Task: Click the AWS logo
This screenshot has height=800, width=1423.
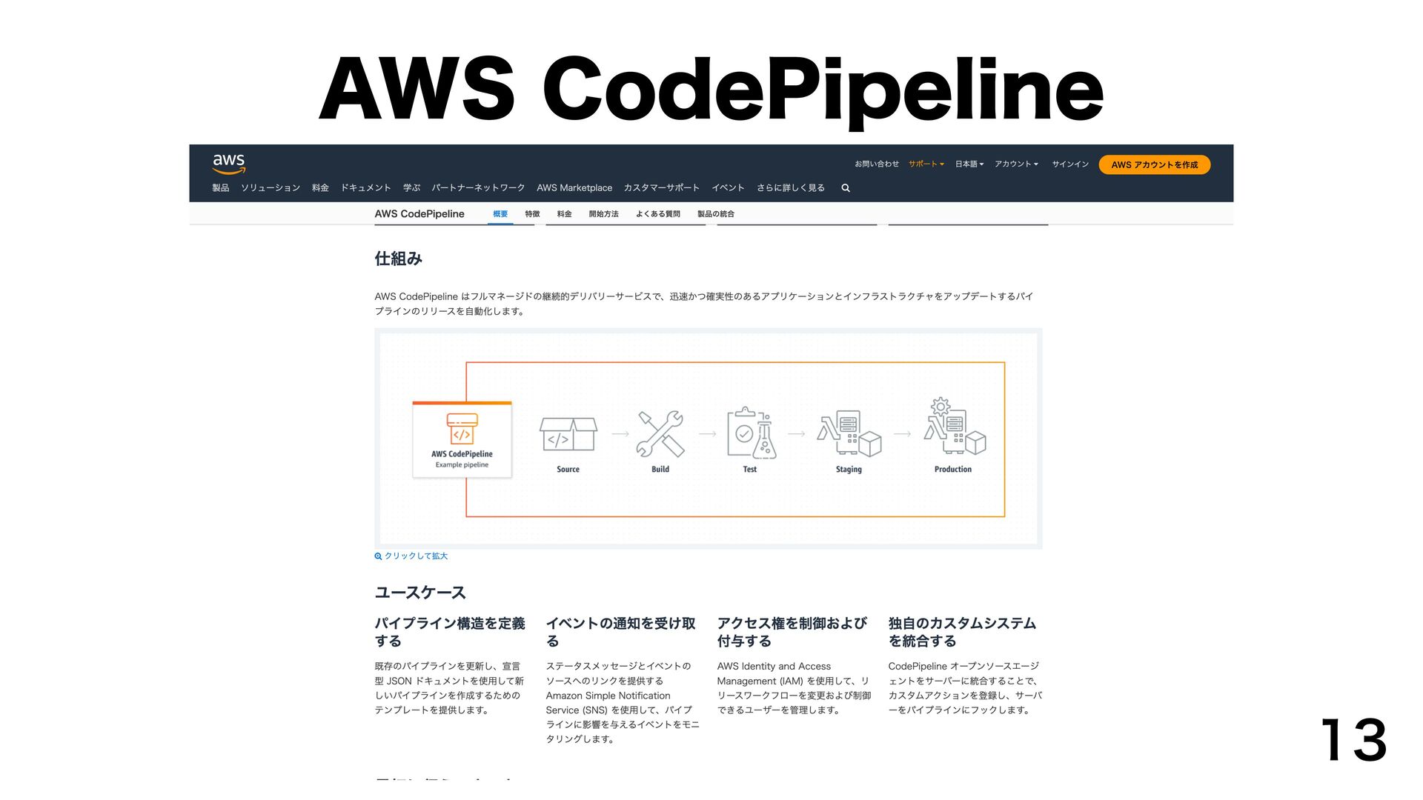Action: [228, 163]
